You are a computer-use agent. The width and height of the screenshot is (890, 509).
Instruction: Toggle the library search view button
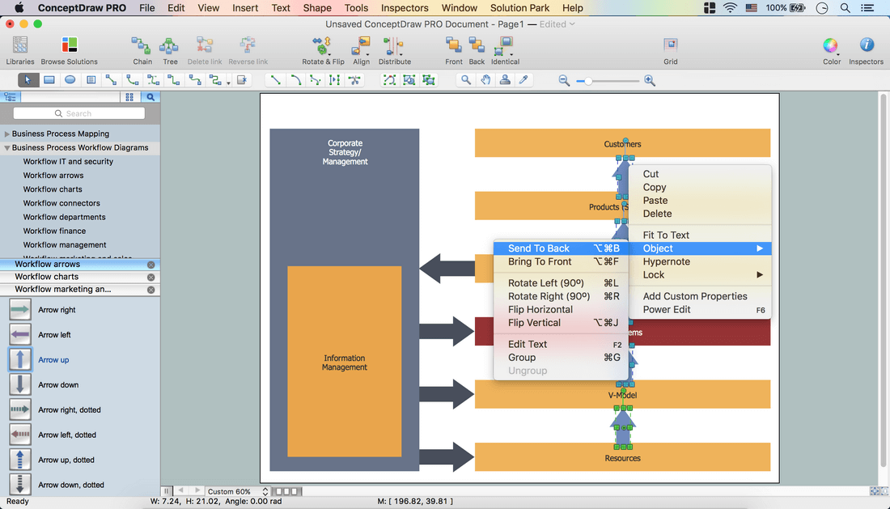tap(150, 97)
